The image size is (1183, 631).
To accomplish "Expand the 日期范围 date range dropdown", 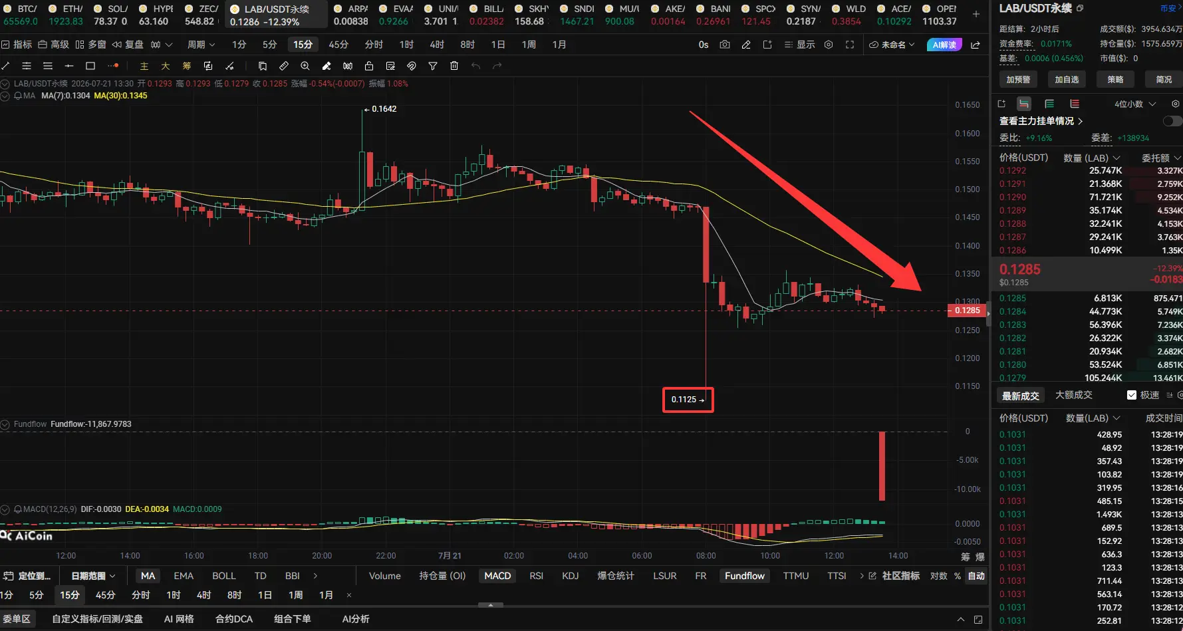I will (93, 576).
